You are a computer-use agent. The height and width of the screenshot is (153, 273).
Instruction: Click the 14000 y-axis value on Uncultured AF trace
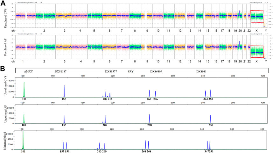tap(11, 113)
